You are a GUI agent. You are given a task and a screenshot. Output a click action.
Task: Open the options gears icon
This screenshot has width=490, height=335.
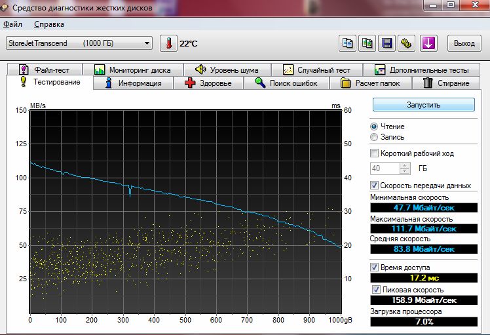(407, 43)
